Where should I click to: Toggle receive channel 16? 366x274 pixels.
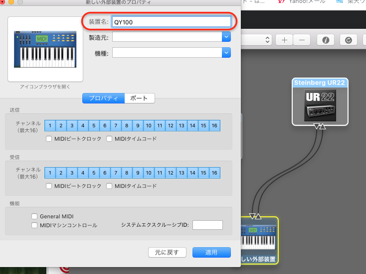click(x=214, y=173)
